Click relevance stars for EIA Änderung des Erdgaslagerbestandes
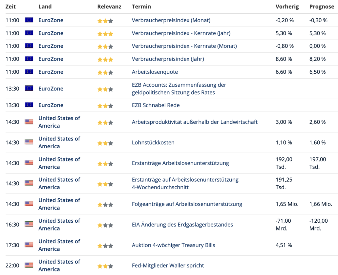 click(105, 225)
